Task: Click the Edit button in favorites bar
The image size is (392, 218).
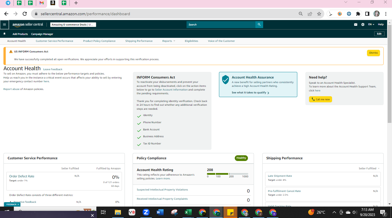Action: point(379,34)
